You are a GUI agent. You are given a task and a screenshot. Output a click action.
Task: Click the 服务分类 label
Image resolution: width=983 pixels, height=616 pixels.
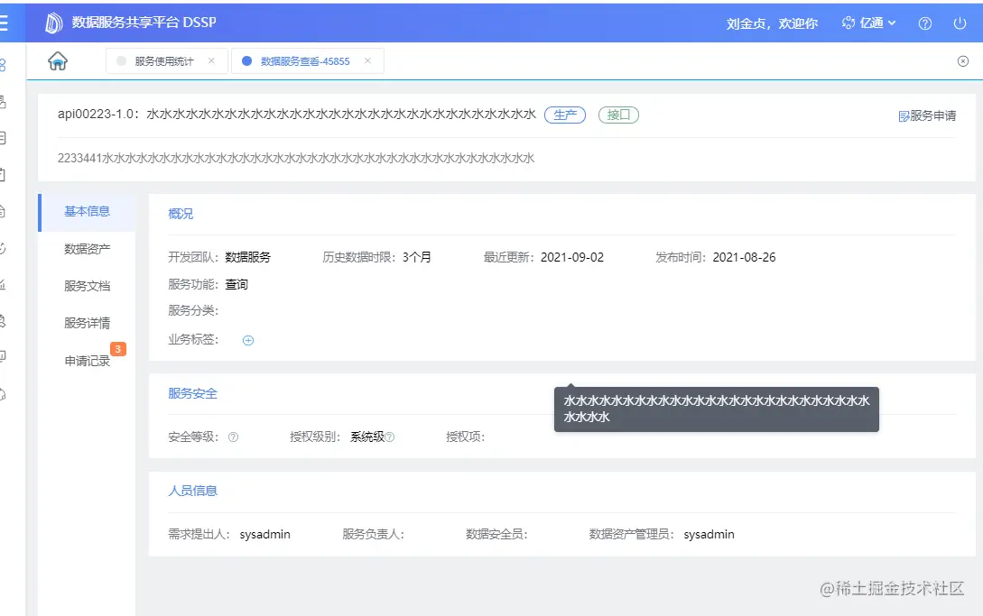pyautogui.click(x=193, y=311)
